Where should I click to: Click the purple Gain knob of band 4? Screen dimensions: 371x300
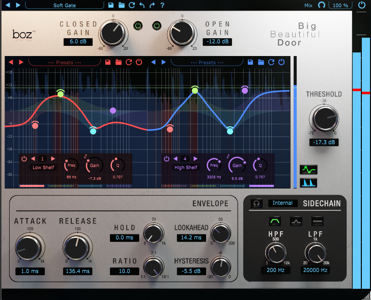237,165
